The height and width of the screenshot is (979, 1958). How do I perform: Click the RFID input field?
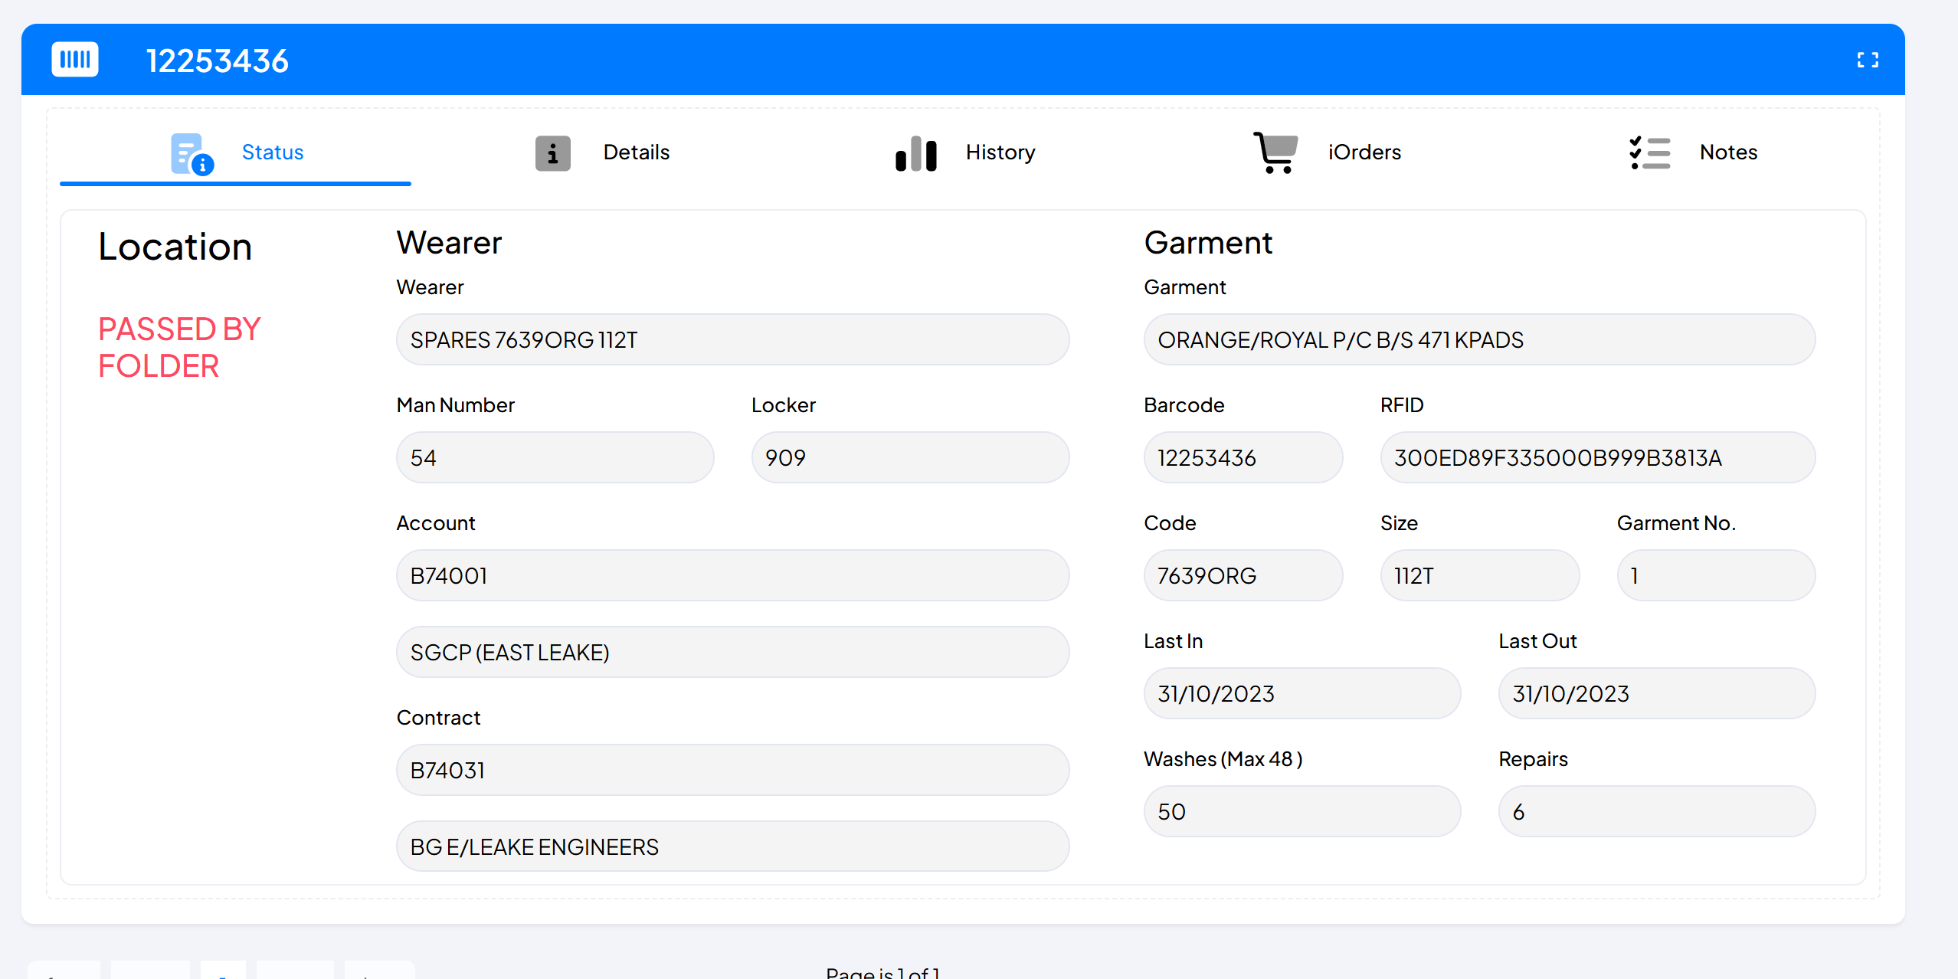pos(1597,457)
